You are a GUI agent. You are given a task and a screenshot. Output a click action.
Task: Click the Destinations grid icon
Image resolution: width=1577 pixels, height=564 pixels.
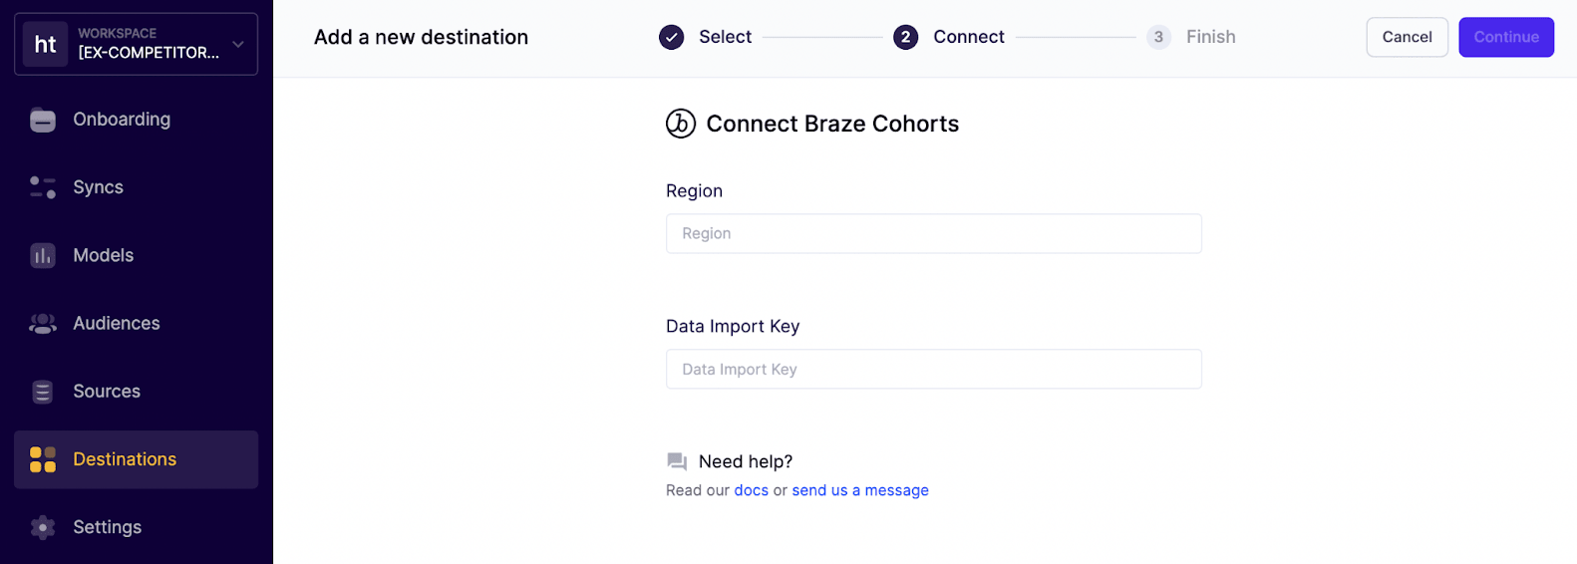point(43,459)
